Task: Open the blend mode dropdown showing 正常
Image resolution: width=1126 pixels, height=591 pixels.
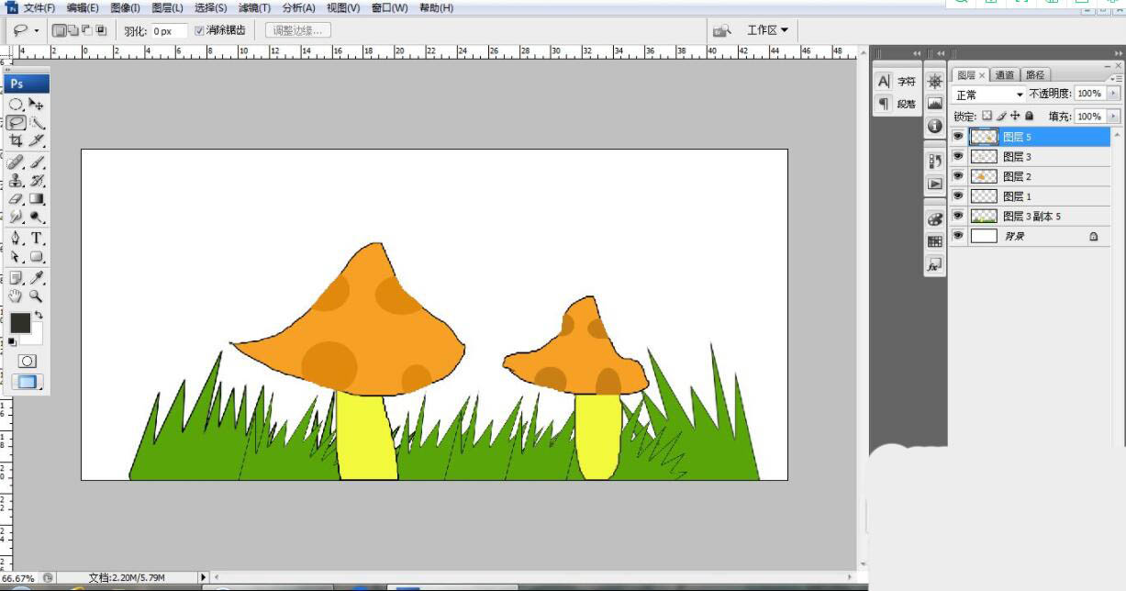Action: click(989, 95)
